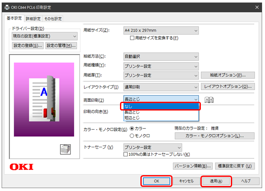Switch to the その他設定 tab
The width and height of the screenshot is (265, 191).
point(53,19)
